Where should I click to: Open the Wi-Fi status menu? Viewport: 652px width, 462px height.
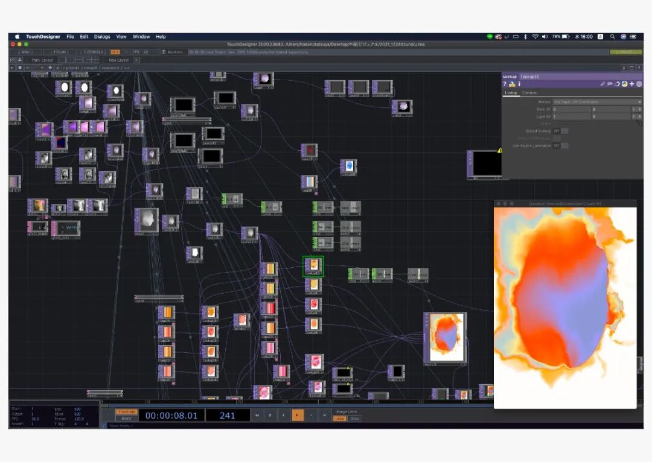tap(535, 37)
